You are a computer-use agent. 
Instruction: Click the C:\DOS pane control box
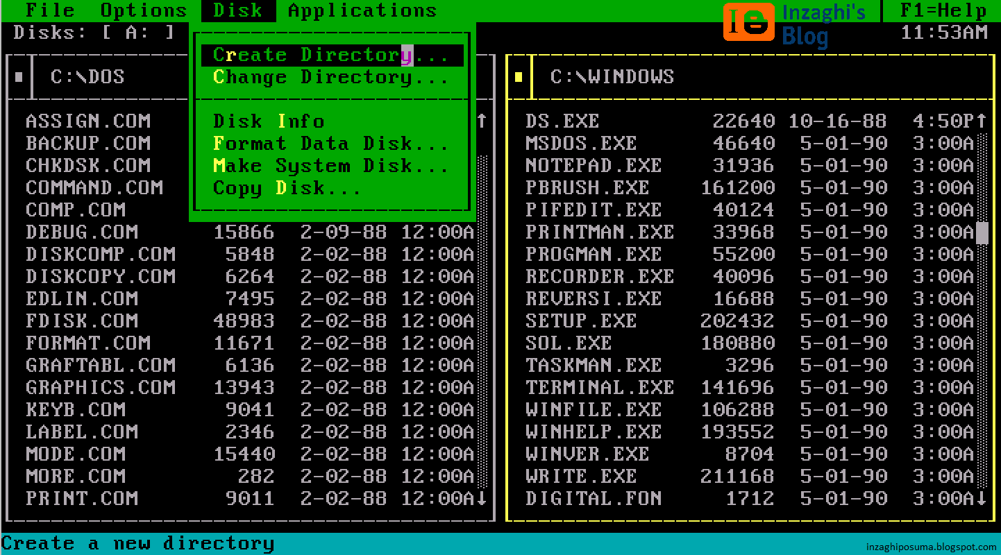[x=19, y=76]
